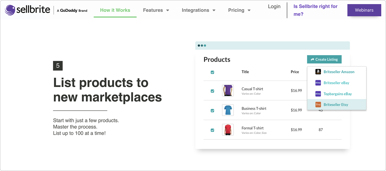
Task: Click the Webinars button
Action: click(364, 10)
